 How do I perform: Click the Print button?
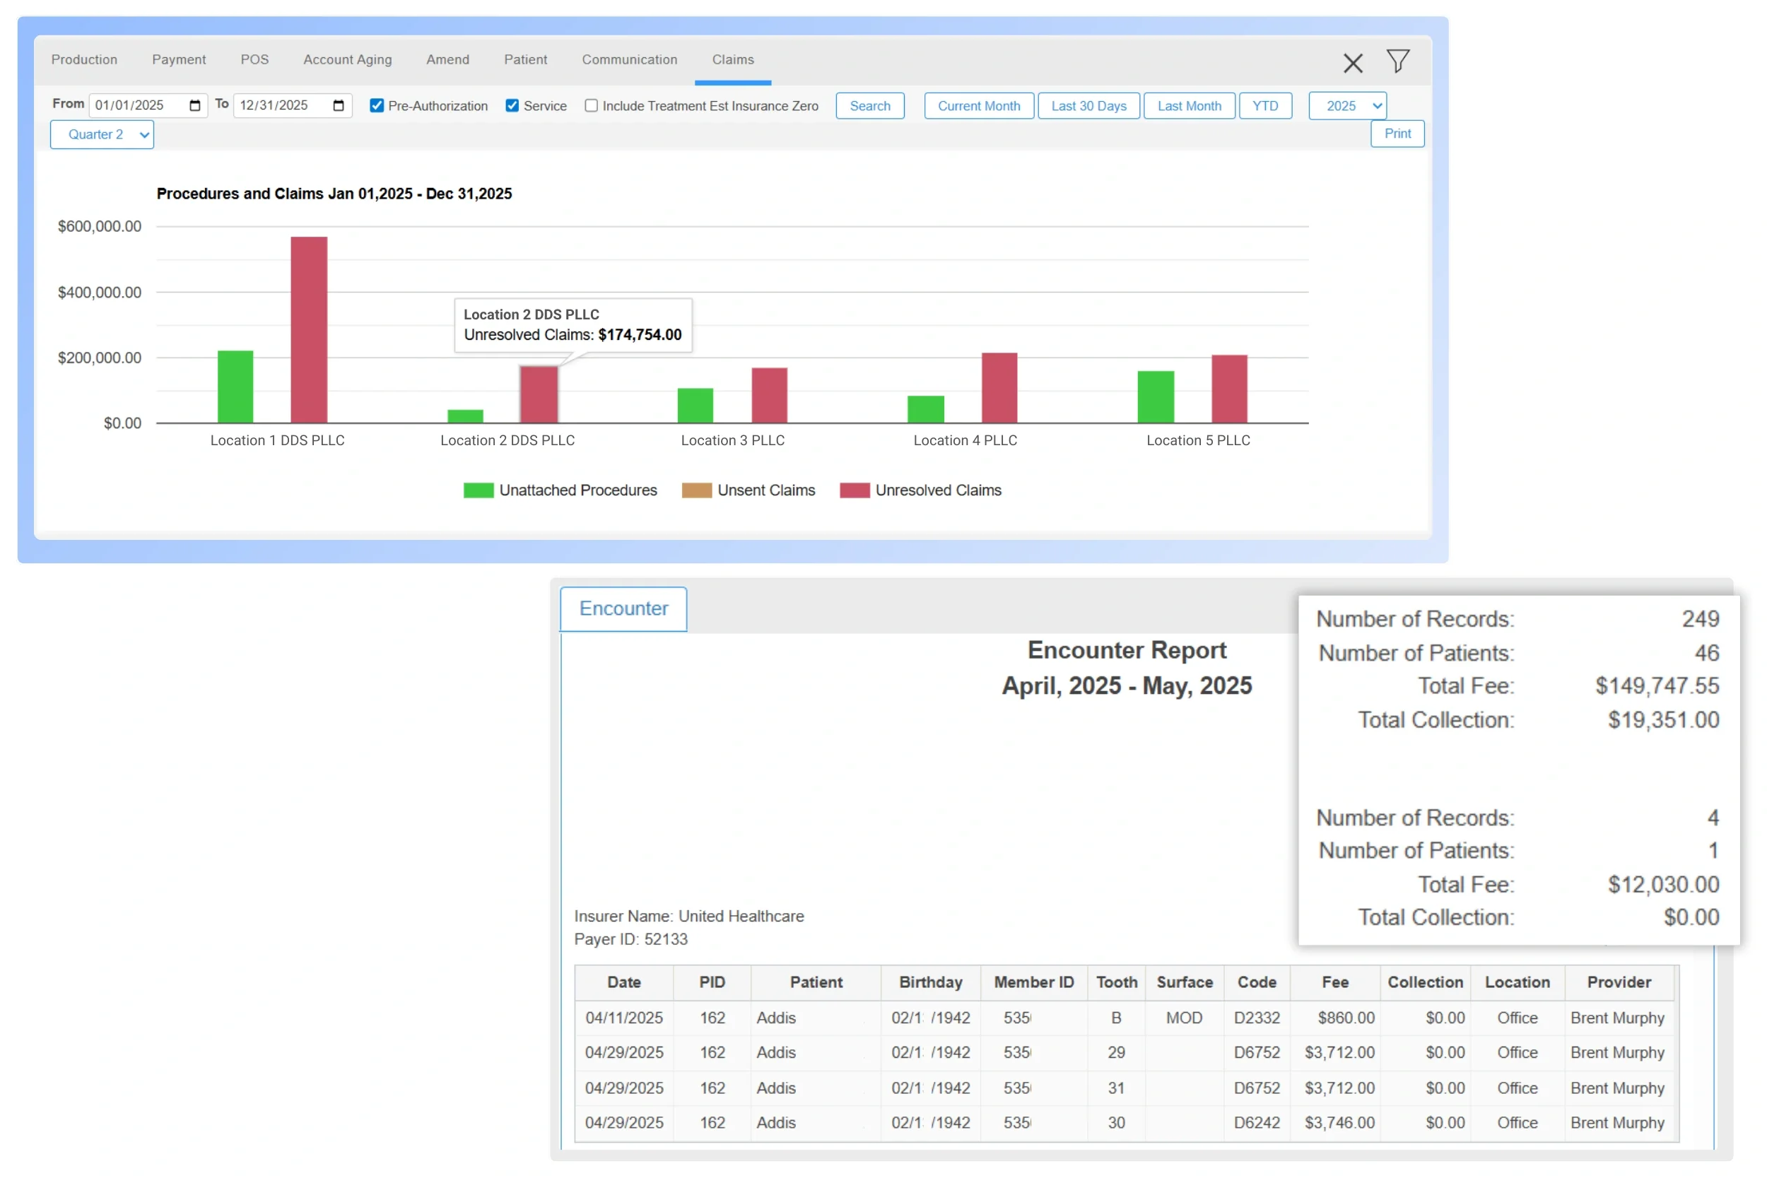tap(1397, 134)
